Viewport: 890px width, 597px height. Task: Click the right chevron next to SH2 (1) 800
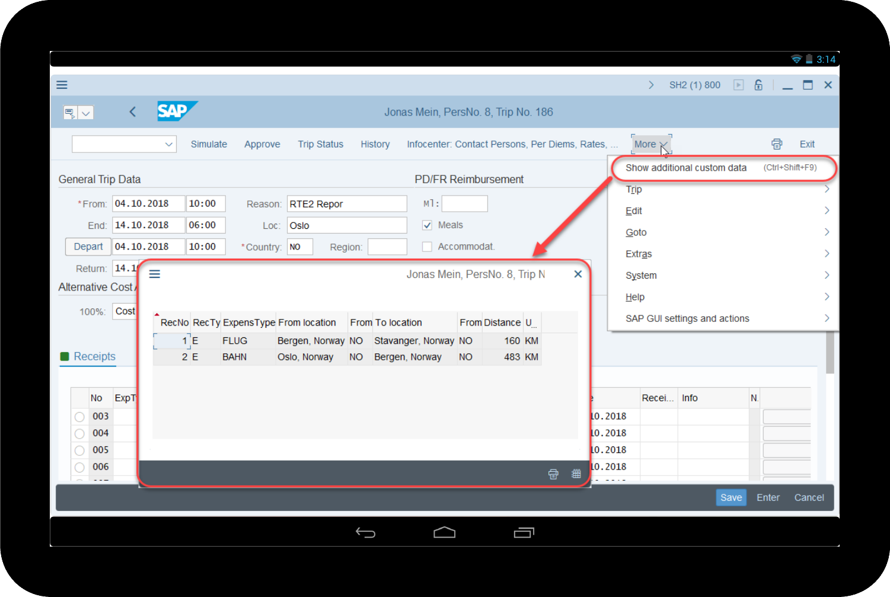[651, 85]
